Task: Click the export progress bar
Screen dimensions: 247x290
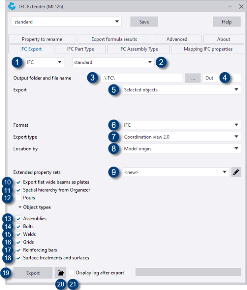Action: pyautogui.click(x=188, y=272)
